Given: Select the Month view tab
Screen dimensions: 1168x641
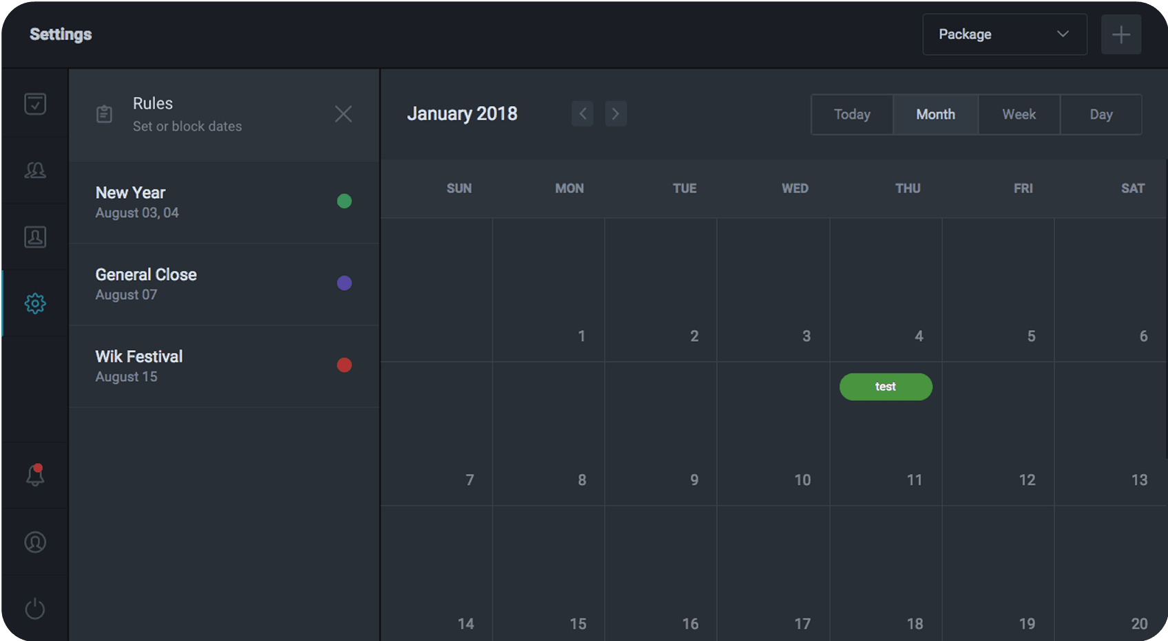Looking at the screenshot, I should [x=935, y=115].
